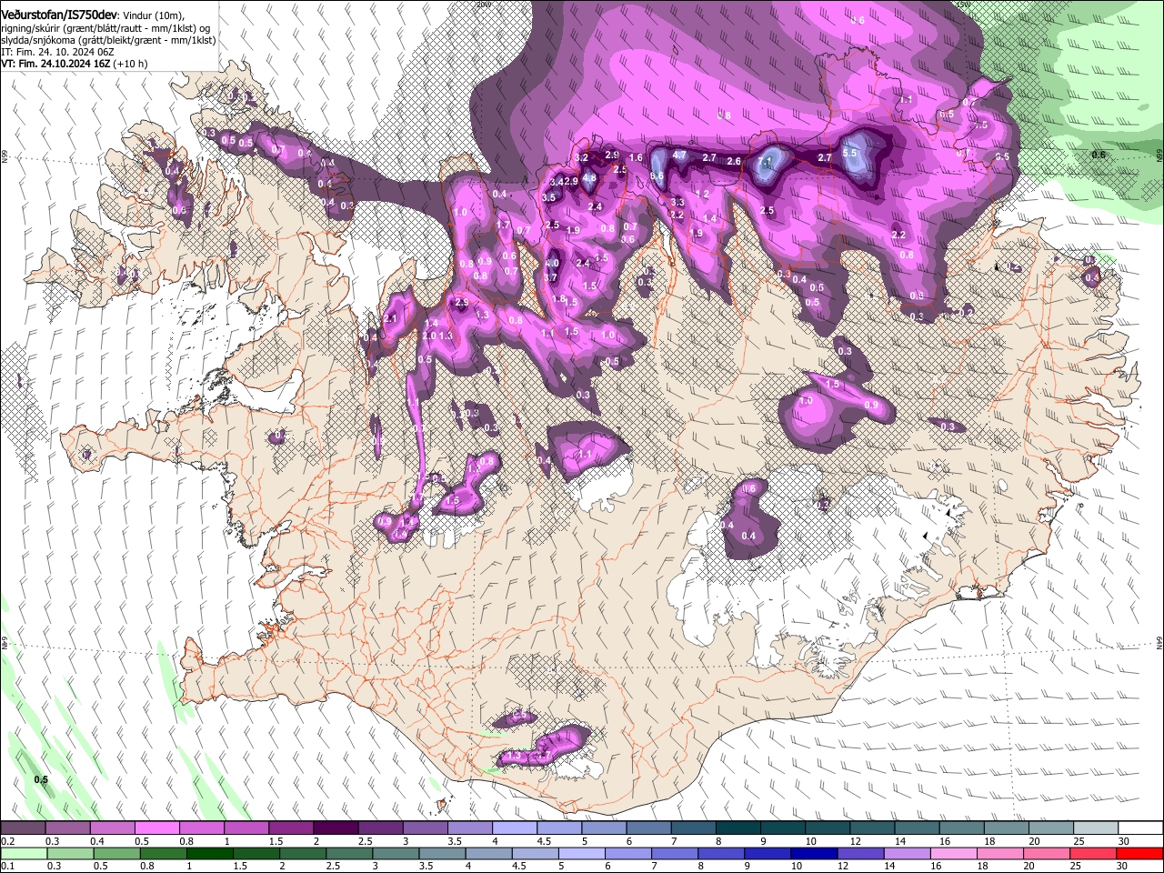Click the pure red swatch labelled 30 in the rain legend
Screen dimensions: 1164x873
1139,854
